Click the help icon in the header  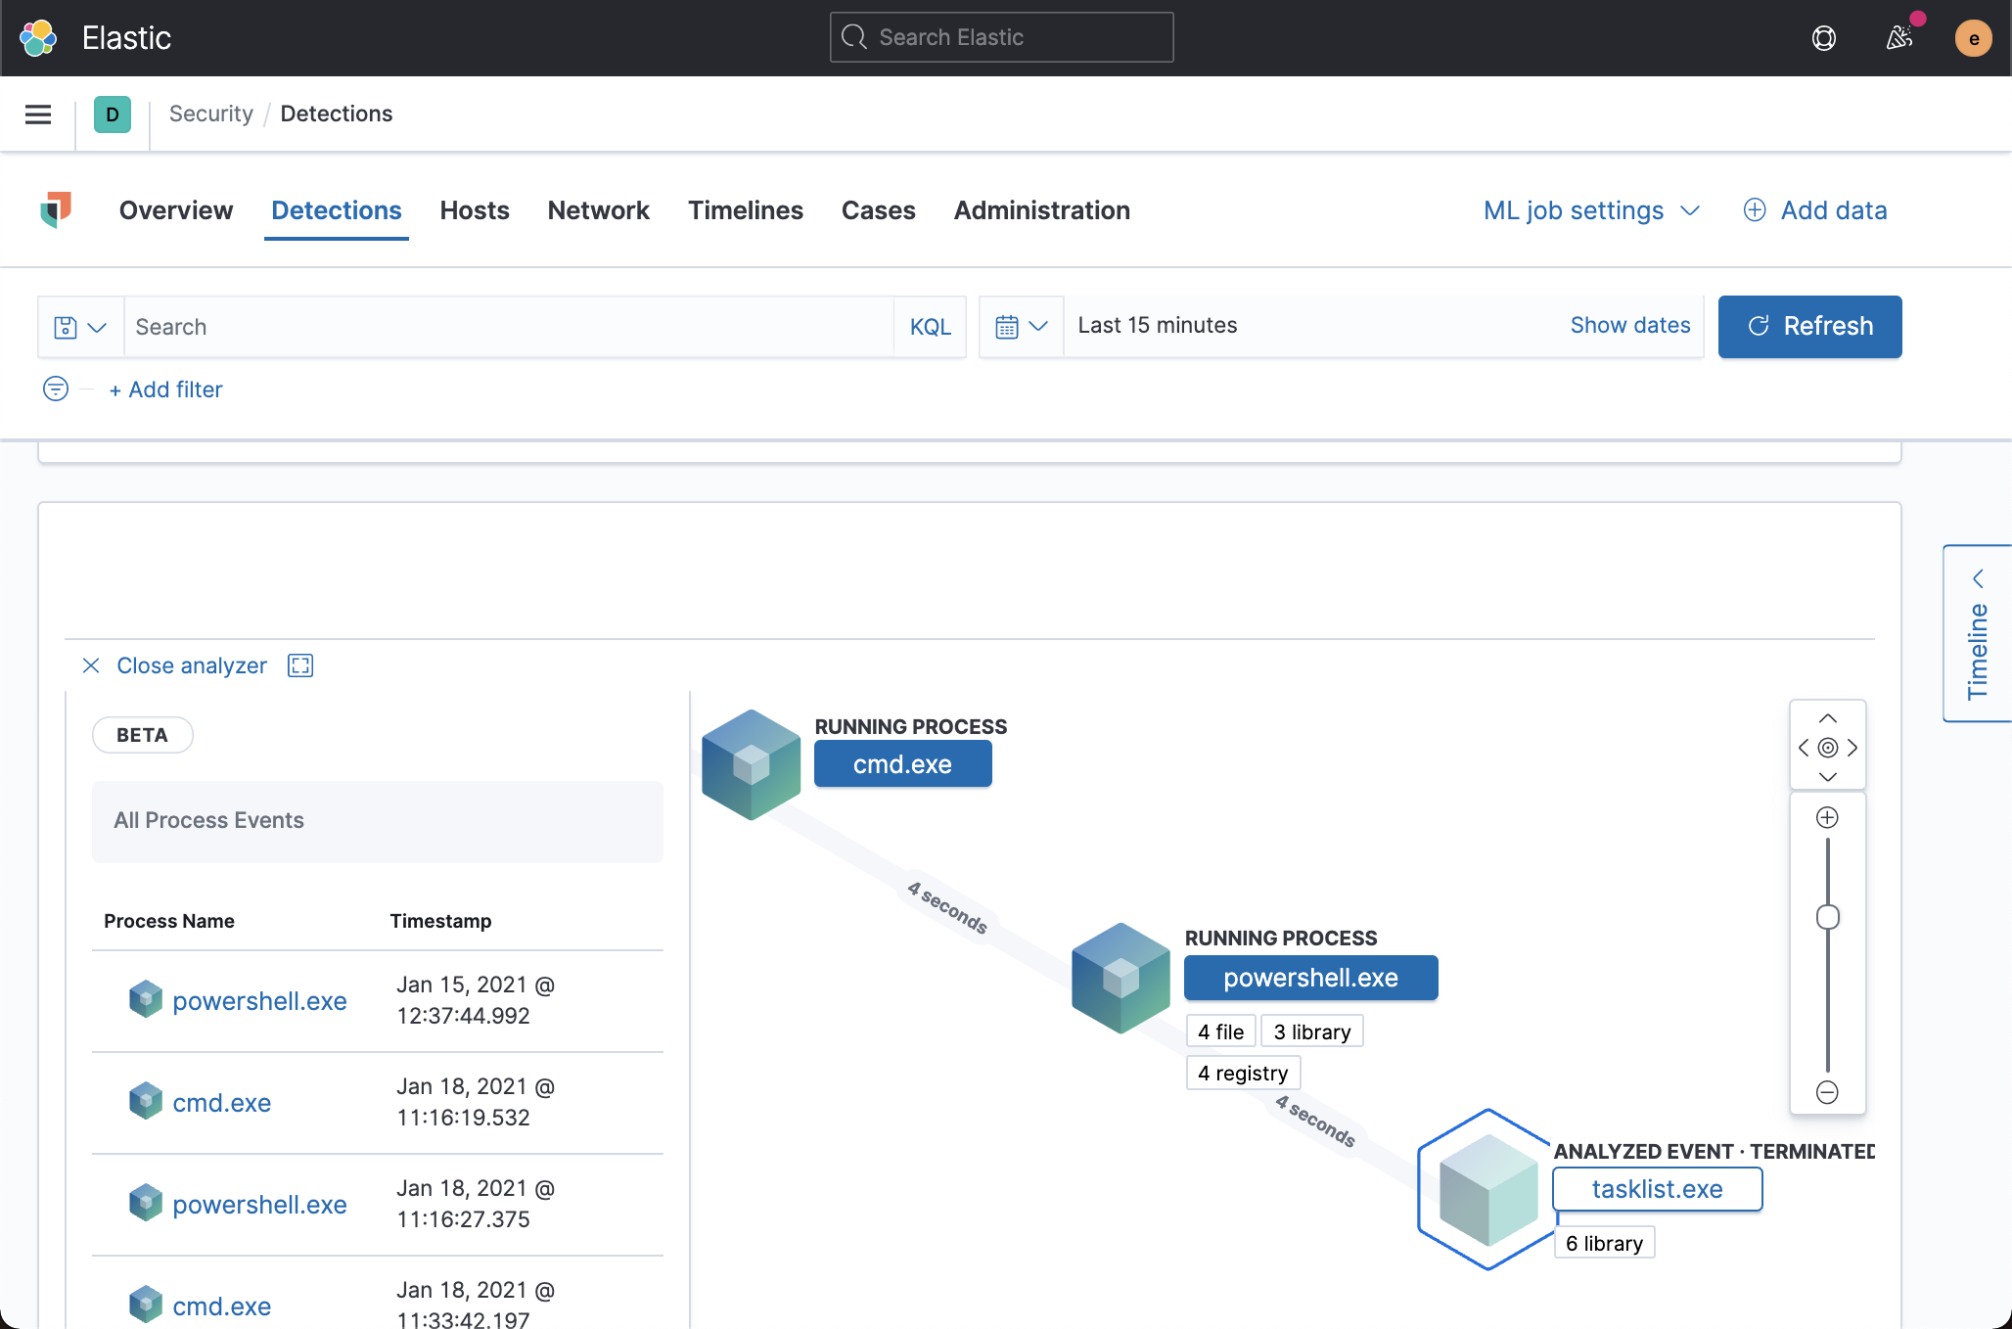point(1824,38)
